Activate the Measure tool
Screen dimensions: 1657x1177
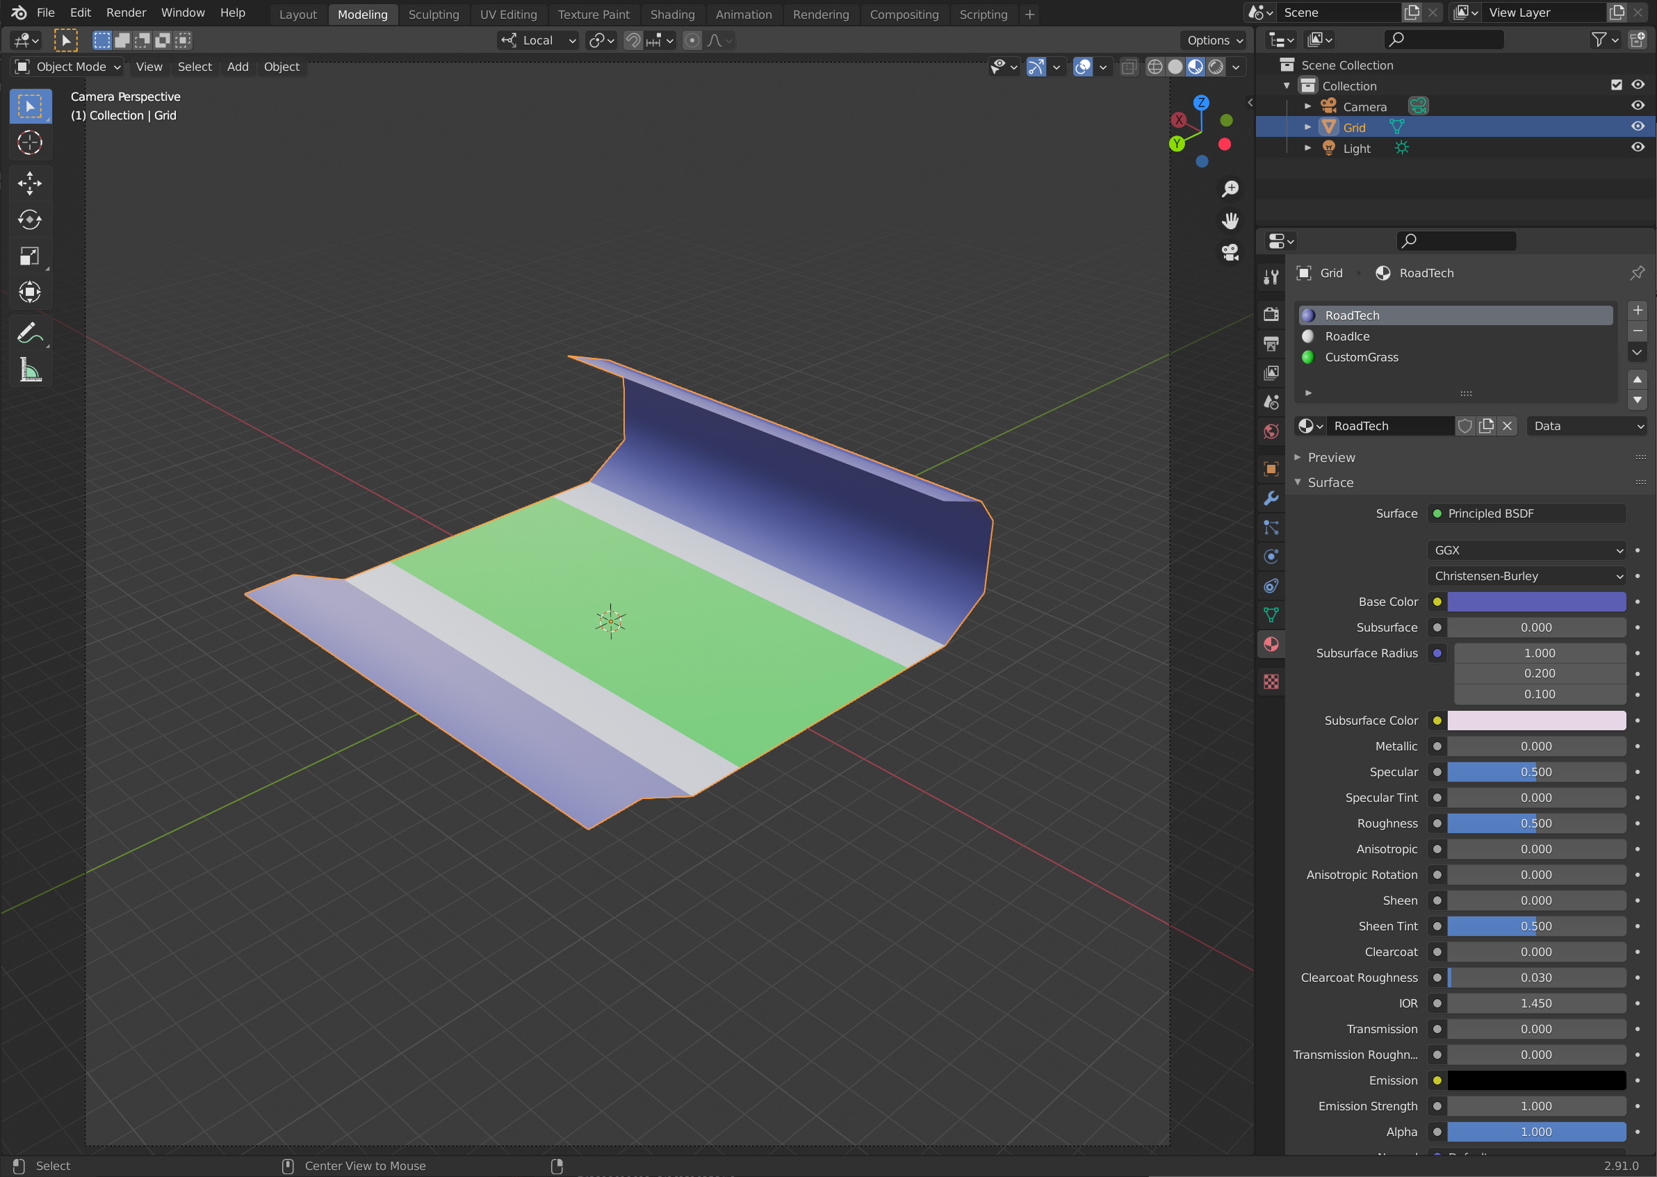[30, 370]
